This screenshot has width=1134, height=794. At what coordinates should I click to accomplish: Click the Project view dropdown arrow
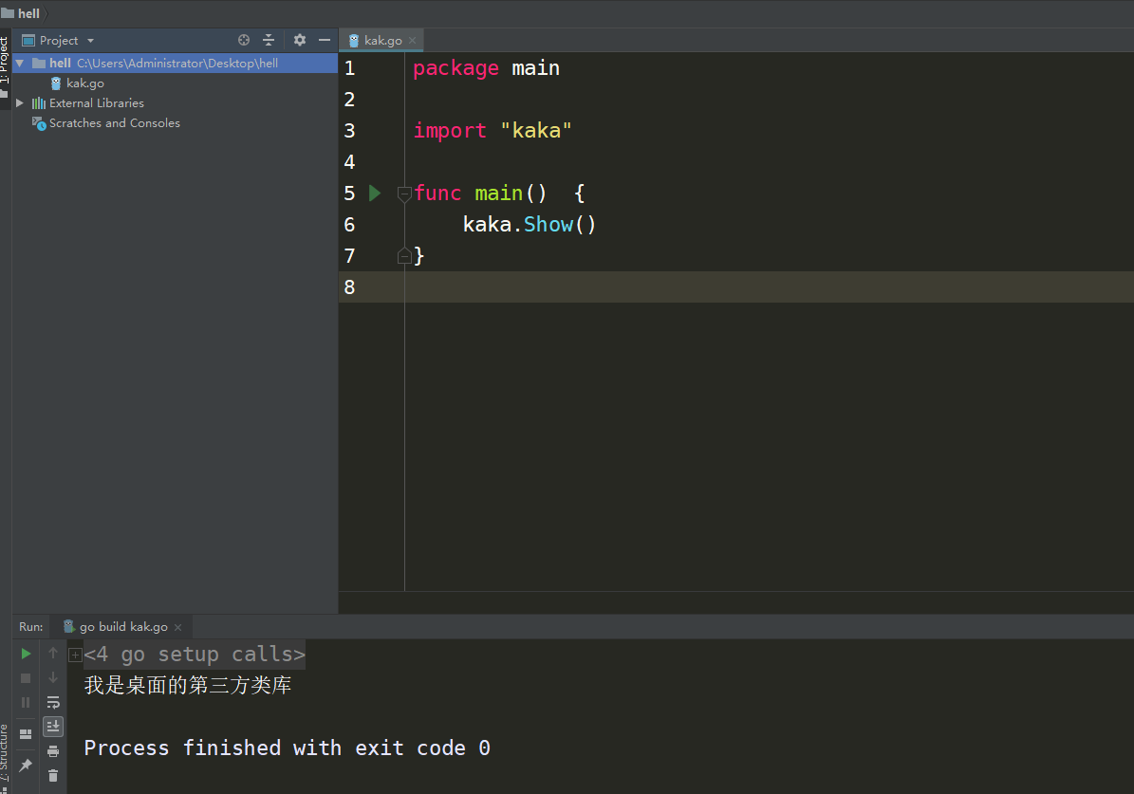tap(90, 41)
